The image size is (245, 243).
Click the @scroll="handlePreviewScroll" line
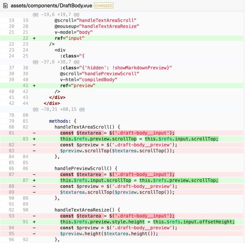click(99, 74)
